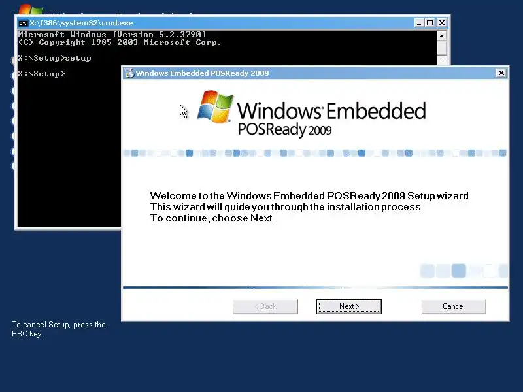This screenshot has width=523, height=392.
Task: Click the POSReady setup dialog title icon
Action: (x=129, y=73)
